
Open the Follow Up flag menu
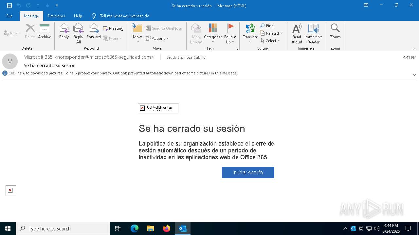pyautogui.click(x=230, y=34)
